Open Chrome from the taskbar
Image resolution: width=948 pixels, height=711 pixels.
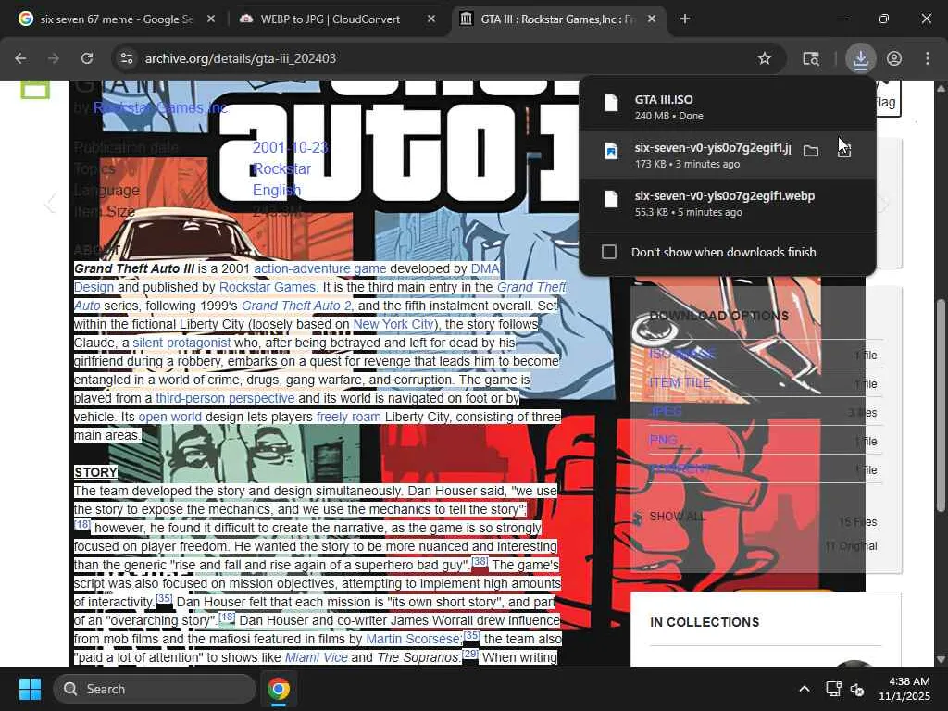click(x=279, y=689)
